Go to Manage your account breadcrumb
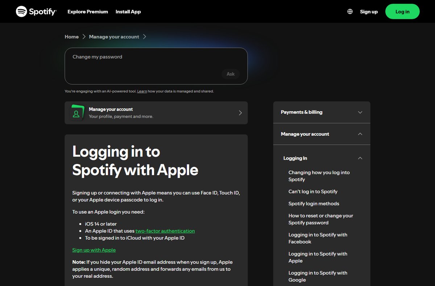 (x=114, y=37)
